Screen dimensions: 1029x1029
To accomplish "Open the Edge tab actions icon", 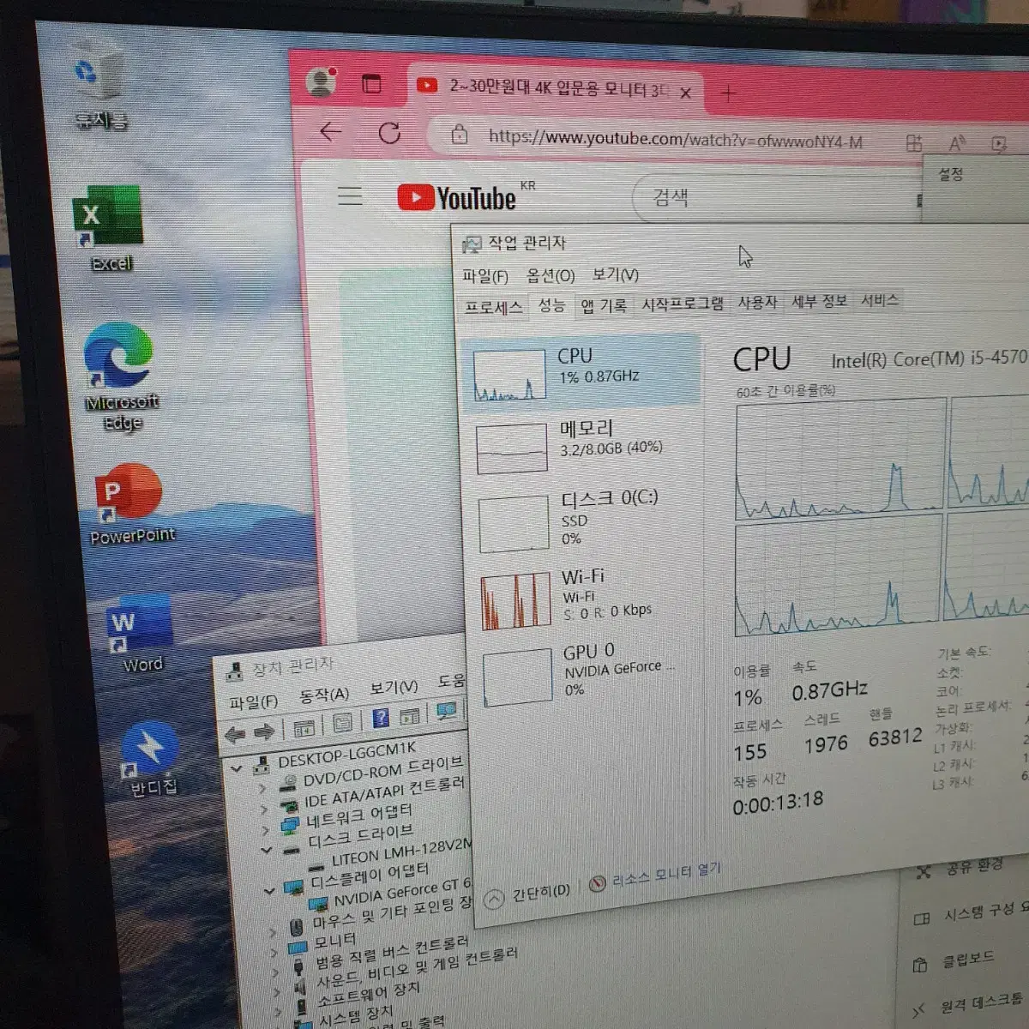I will [371, 83].
